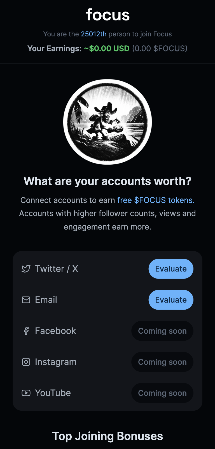Evaluate your Twitter / X account
The width and height of the screenshot is (215, 449).
(x=171, y=269)
